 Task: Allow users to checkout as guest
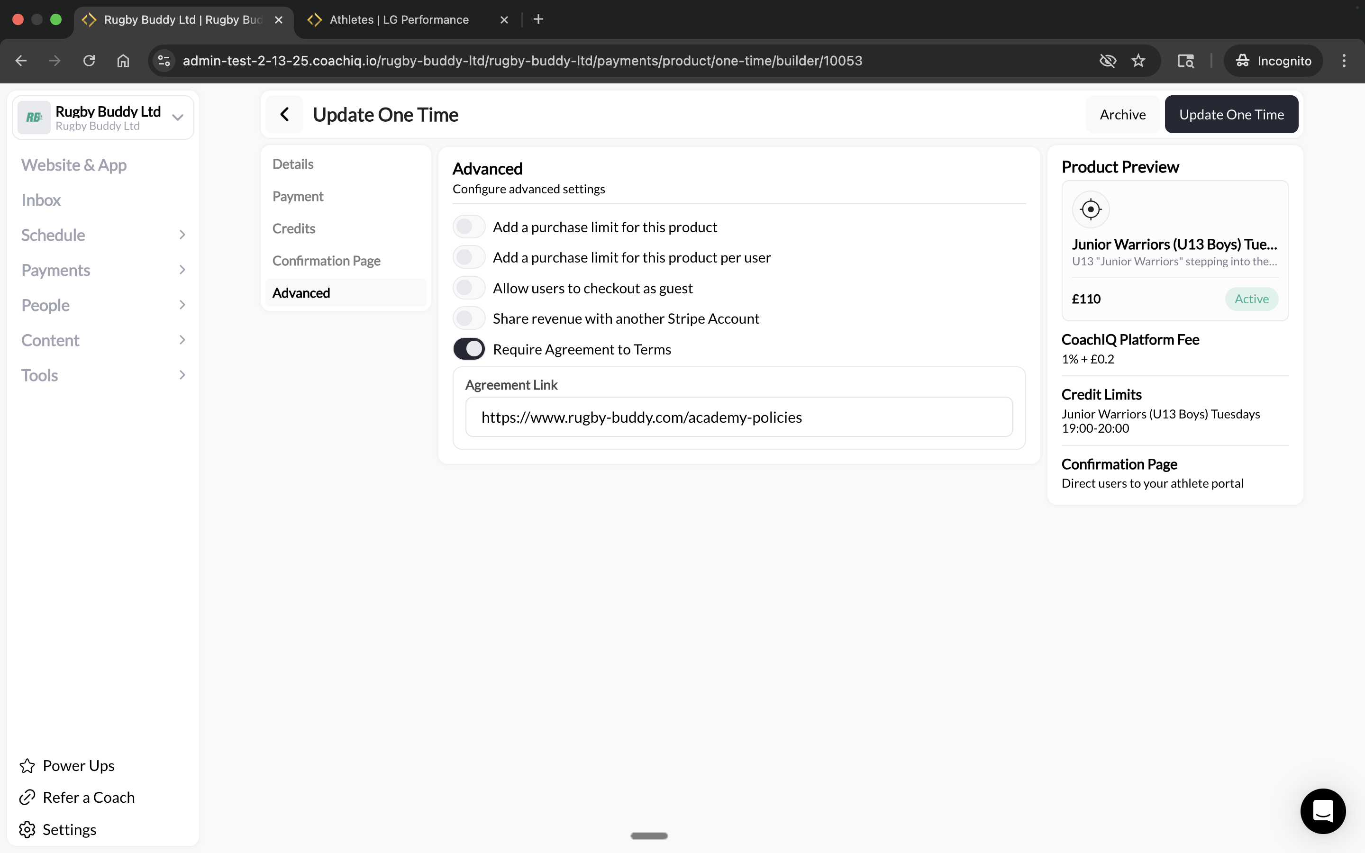tap(468, 287)
